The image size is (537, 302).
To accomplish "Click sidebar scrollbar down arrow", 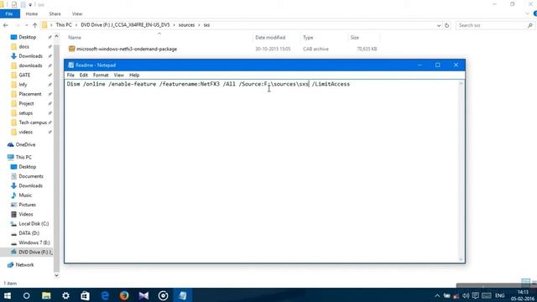I will (56, 275).
